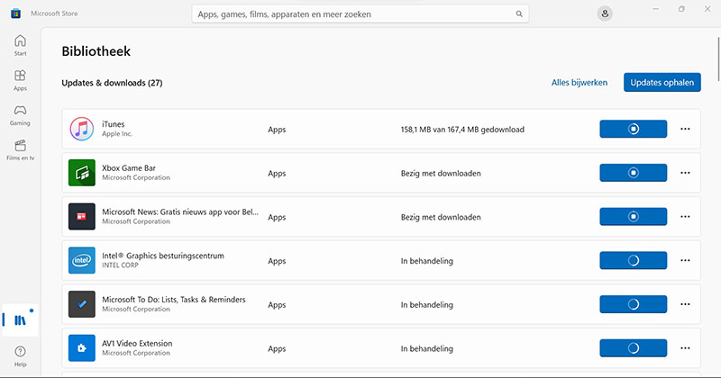Click the AV1 Video Extension icon
Screen dimensions: 721x378
point(82,348)
